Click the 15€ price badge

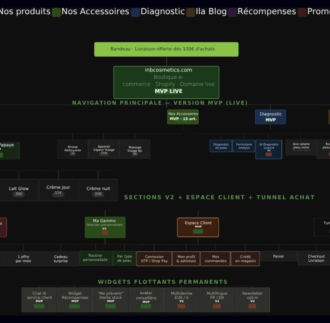(58, 193)
